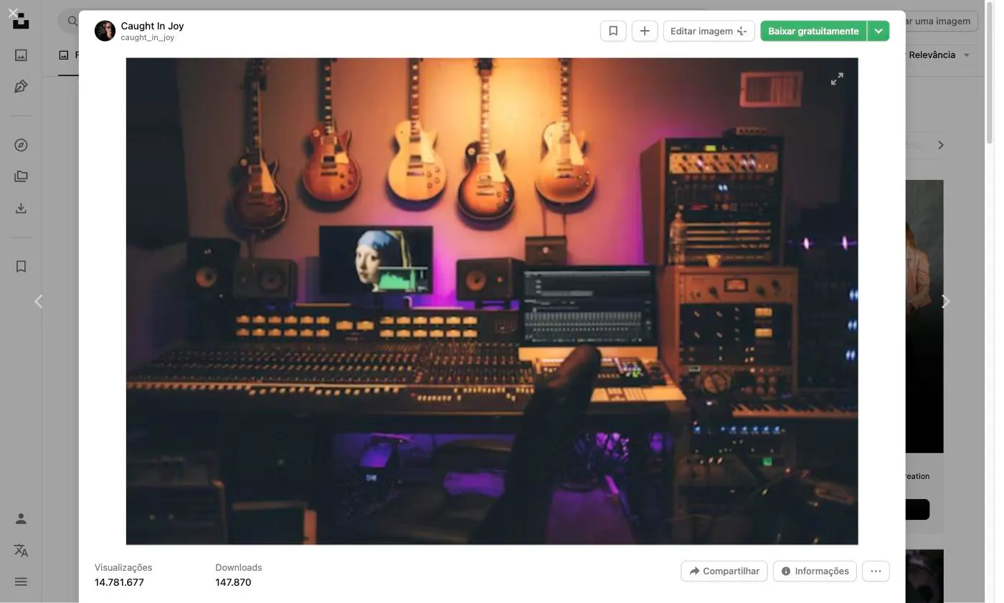Image resolution: width=1004 pixels, height=603 pixels.
Task: Open the hamburger menu at sidebar bottom
Action: [21, 581]
